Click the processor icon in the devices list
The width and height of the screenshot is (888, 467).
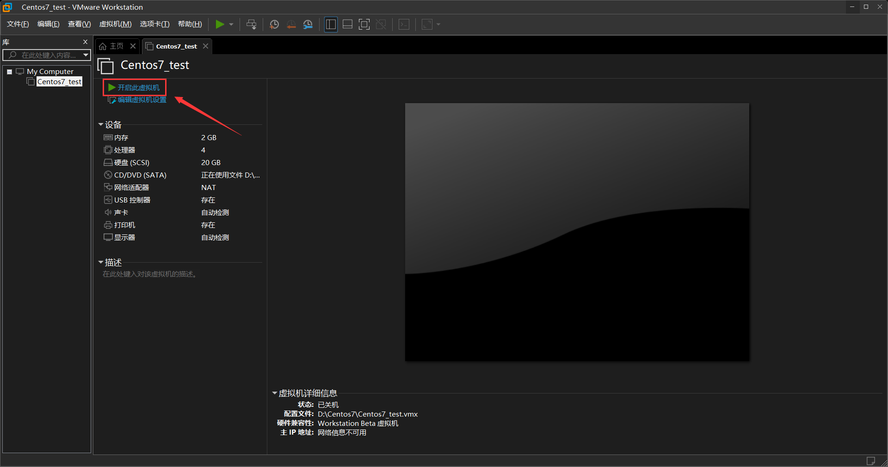[108, 150]
